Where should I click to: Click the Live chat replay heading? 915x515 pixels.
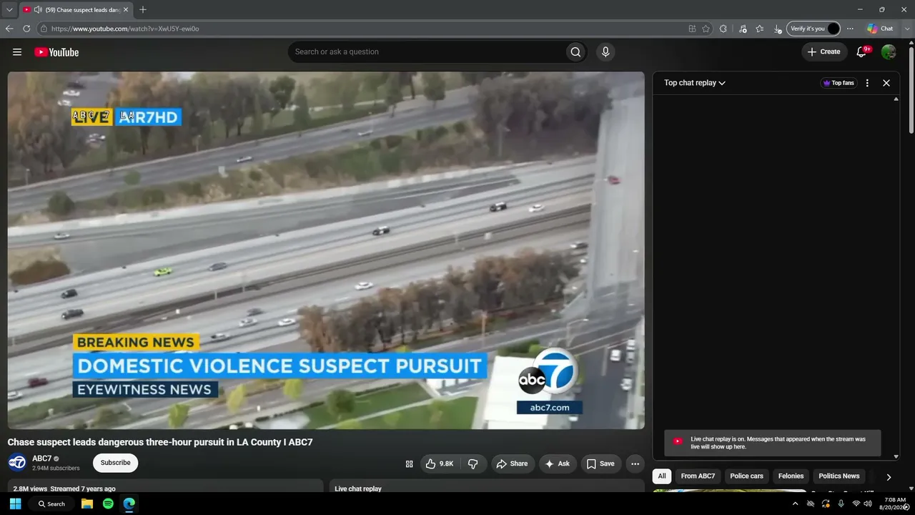(358, 489)
